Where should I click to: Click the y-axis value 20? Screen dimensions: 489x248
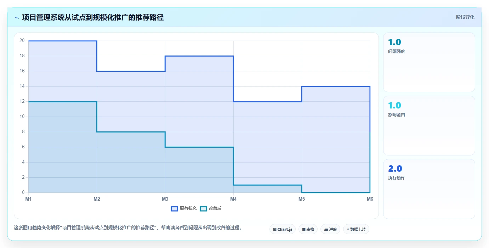click(22, 41)
